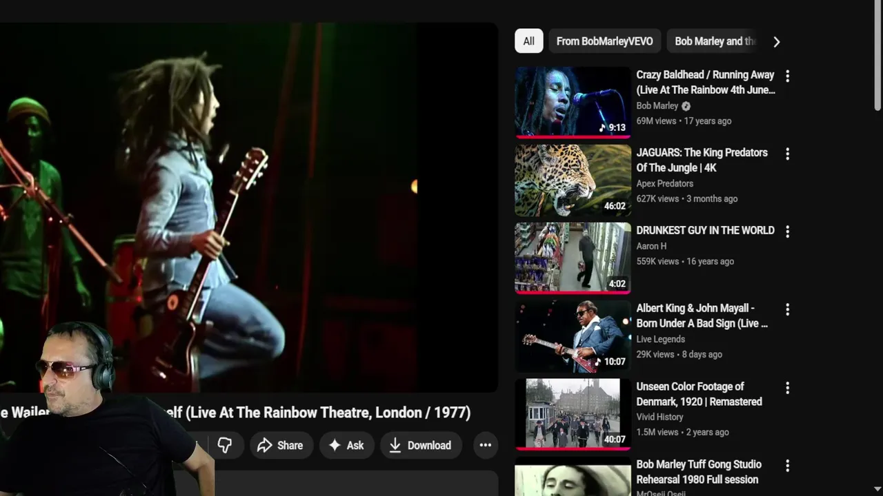Image resolution: width=883 pixels, height=496 pixels.
Task: Select the All filter chip
Action: 528,41
